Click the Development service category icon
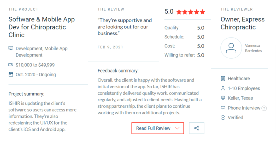 point(11,48)
